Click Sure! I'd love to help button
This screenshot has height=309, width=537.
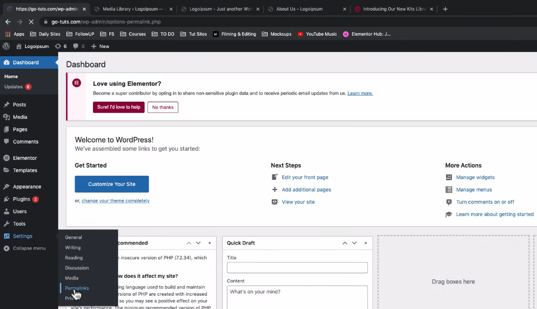[119, 107]
